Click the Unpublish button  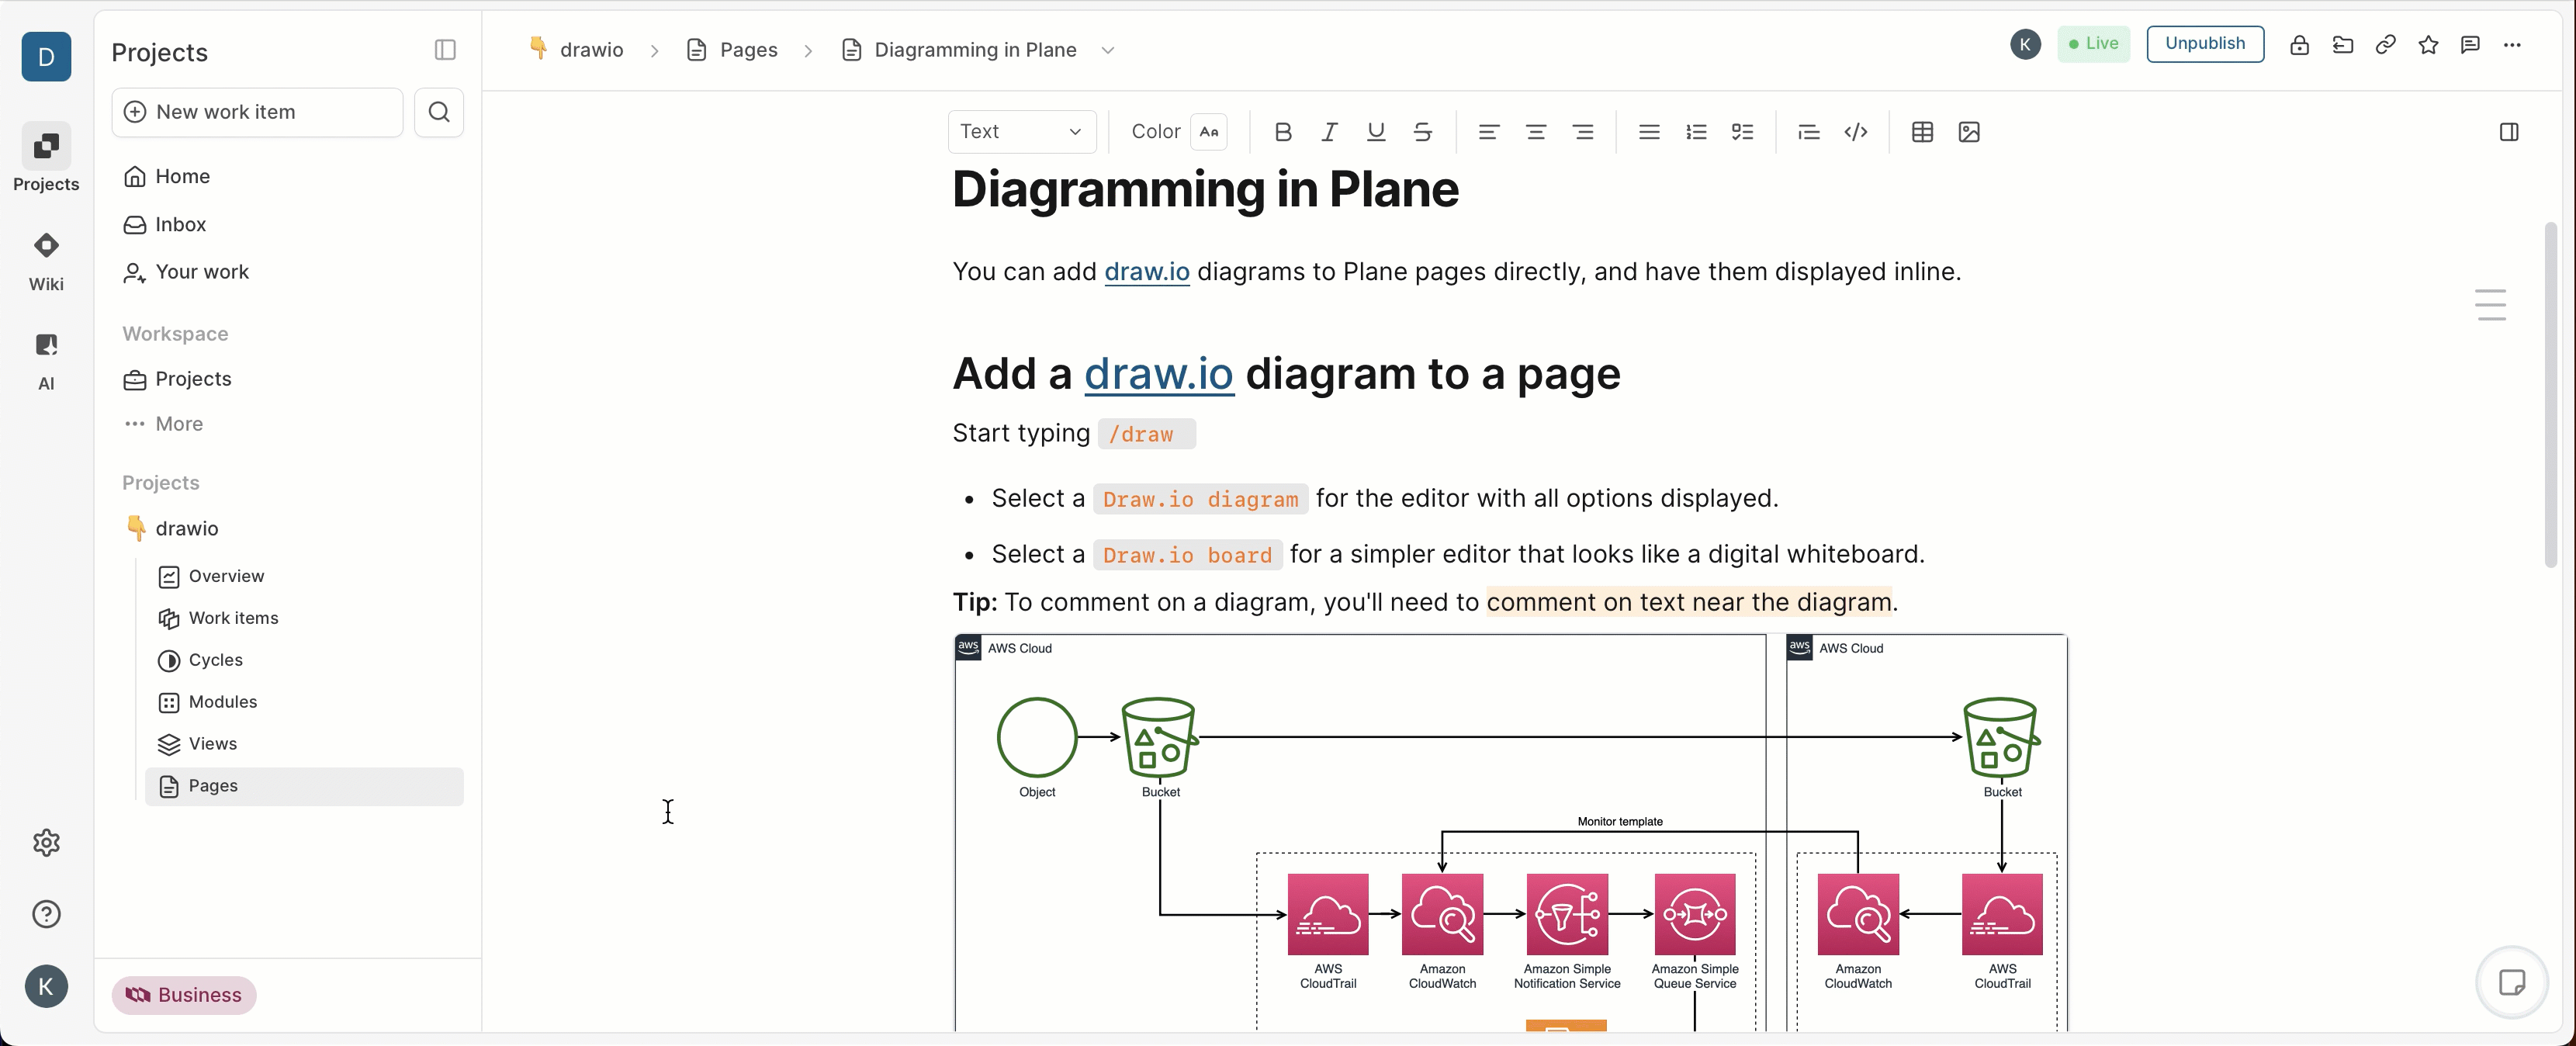[x=2204, y=43]
